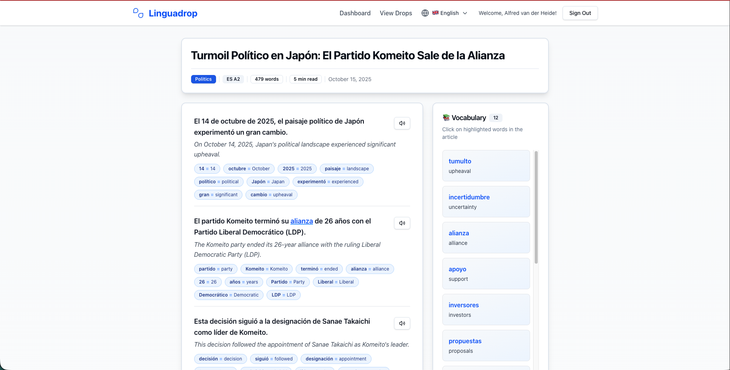The image size is (730, 370).
Task: Click the paisaje = landscape chip
Action: coord(347,169)
